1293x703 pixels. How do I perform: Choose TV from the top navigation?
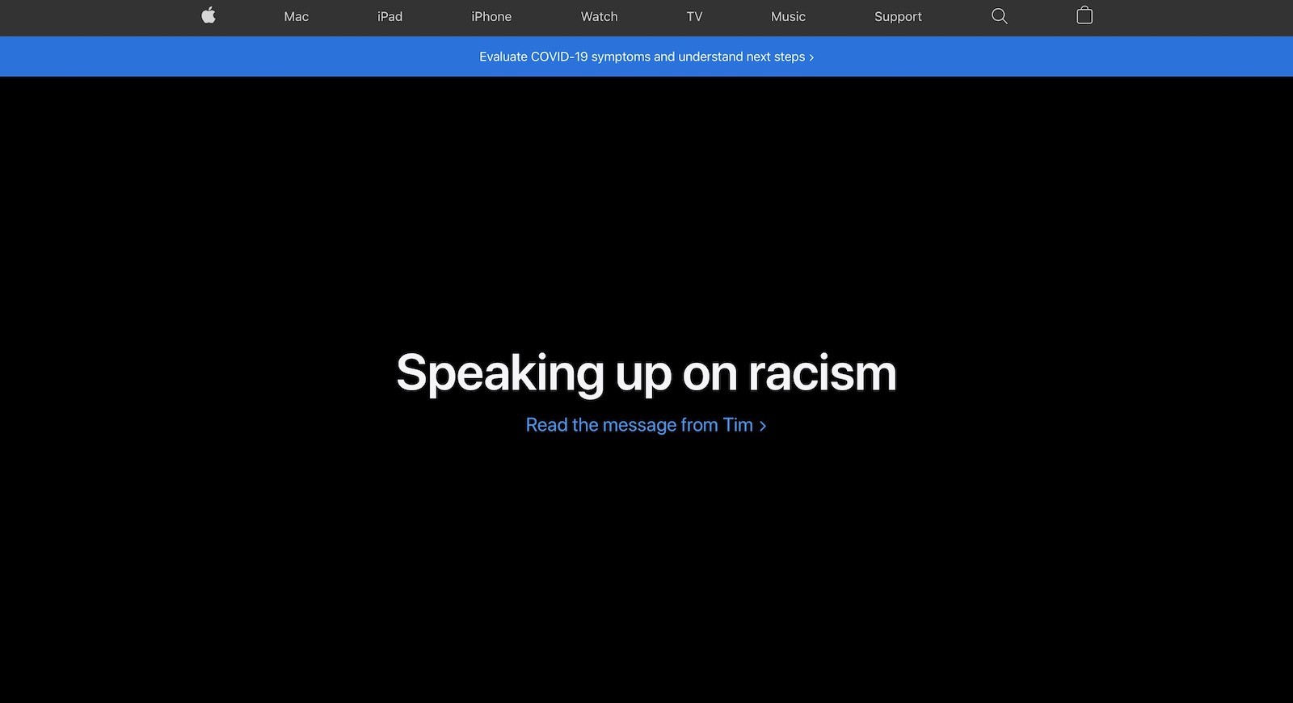tap(694, 17)
